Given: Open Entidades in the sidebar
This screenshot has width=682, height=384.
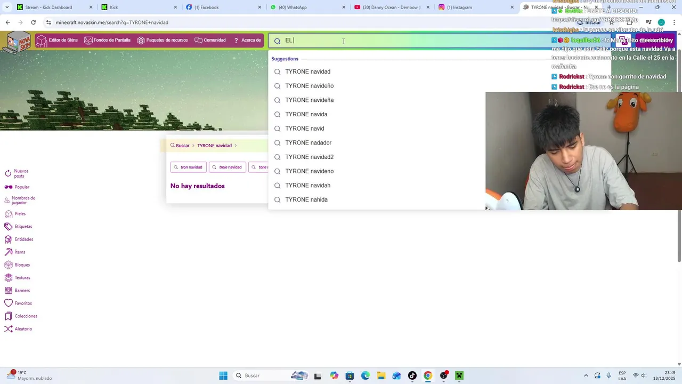Looking at the screenshot, I should click(19, 239).
